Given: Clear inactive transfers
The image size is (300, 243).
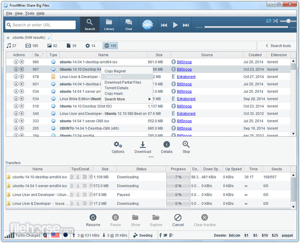Looking at the screenshot, I should coord(204,220).
